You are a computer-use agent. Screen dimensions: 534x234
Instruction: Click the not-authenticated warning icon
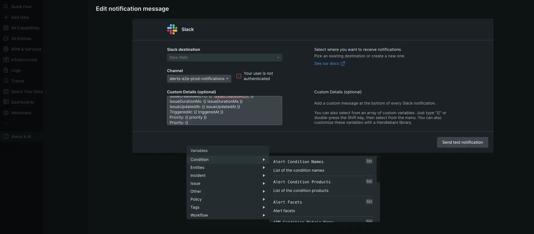click(x=239, y=76)
